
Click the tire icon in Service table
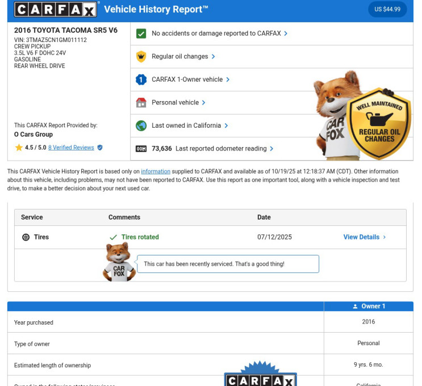(26, 237)
